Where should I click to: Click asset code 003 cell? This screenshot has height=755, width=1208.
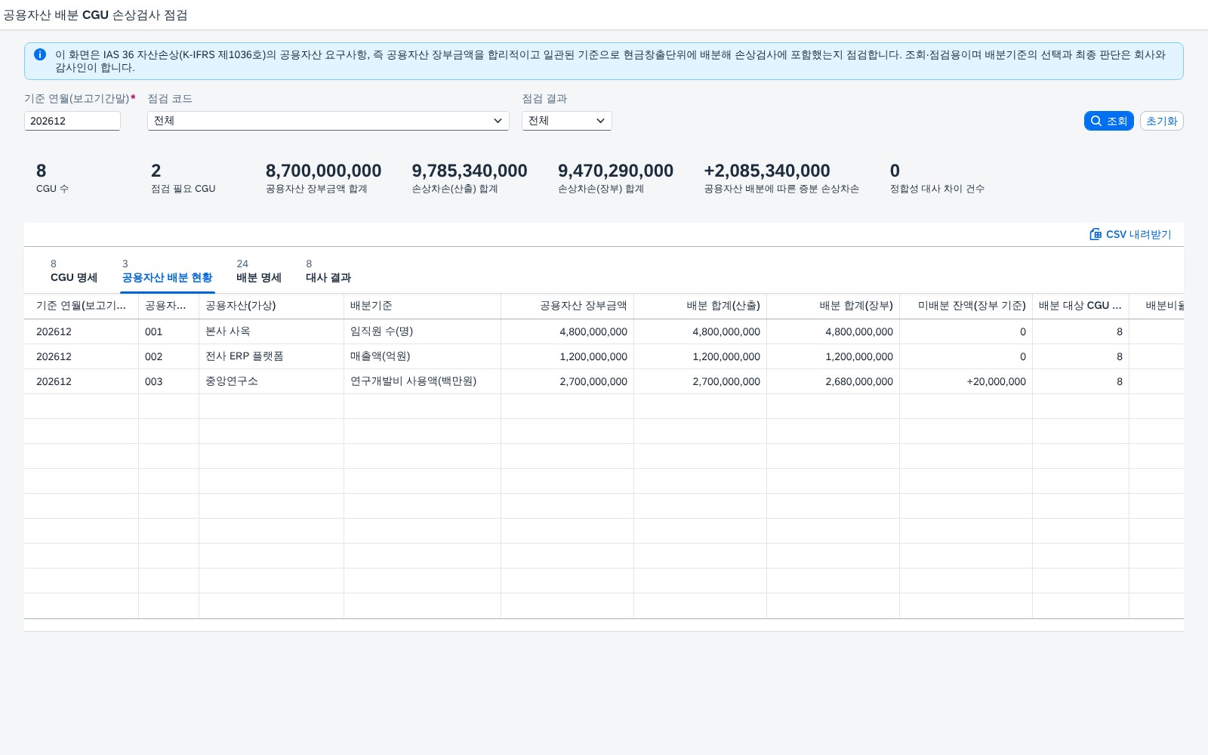tap(169, 381)
